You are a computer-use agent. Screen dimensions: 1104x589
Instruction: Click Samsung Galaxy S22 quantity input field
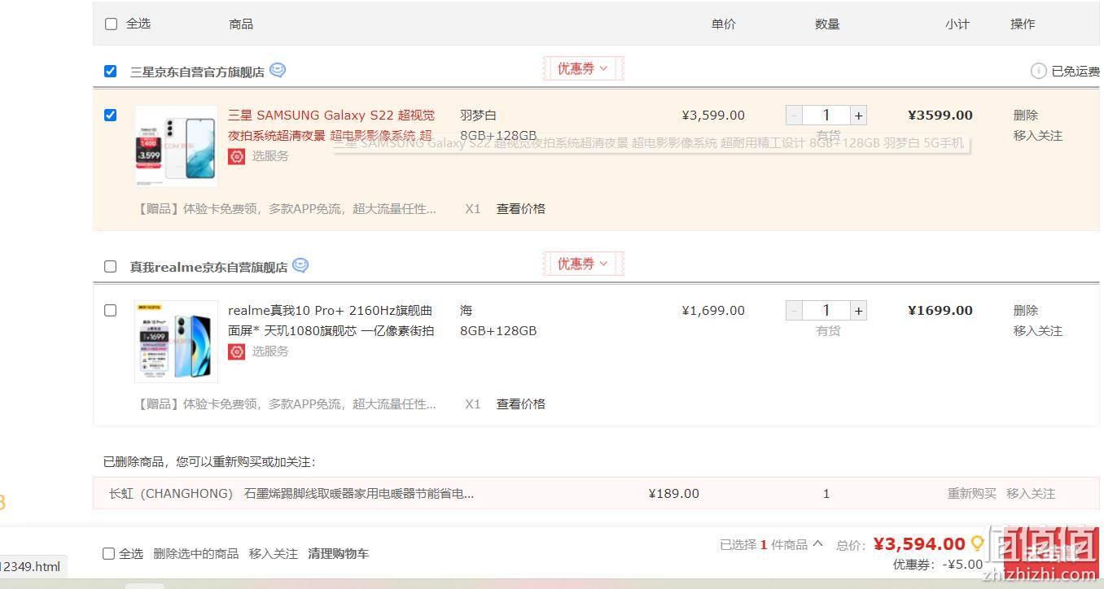[x=826, y=116]
